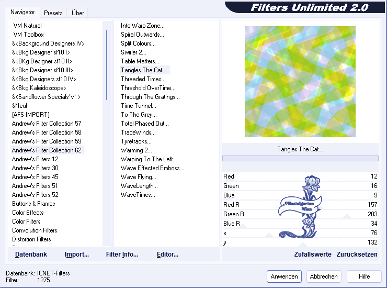Viewport: 387px width, 288px height.
Task: Select VM Toolbox category
Action: coord(28,35)
